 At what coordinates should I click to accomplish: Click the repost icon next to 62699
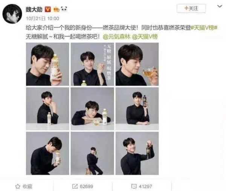click(75, 186)
